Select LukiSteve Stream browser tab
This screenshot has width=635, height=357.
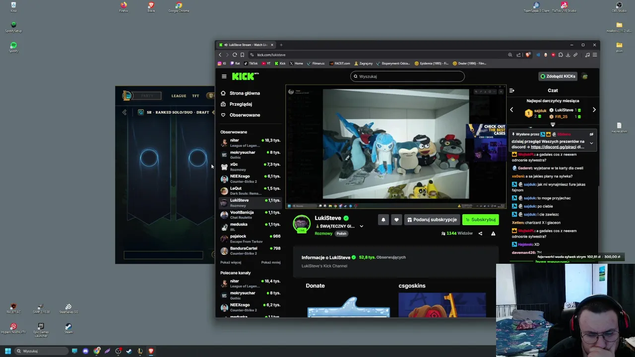(246, 45)
